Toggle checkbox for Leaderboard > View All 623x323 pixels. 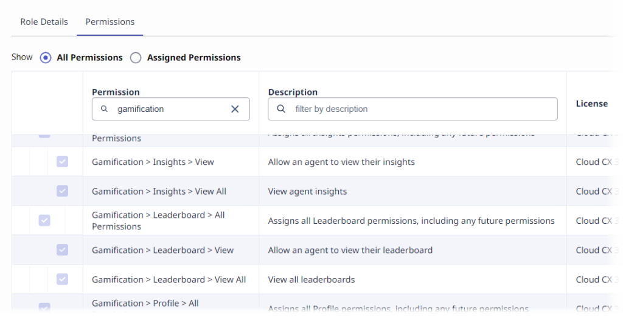[62, 279]
